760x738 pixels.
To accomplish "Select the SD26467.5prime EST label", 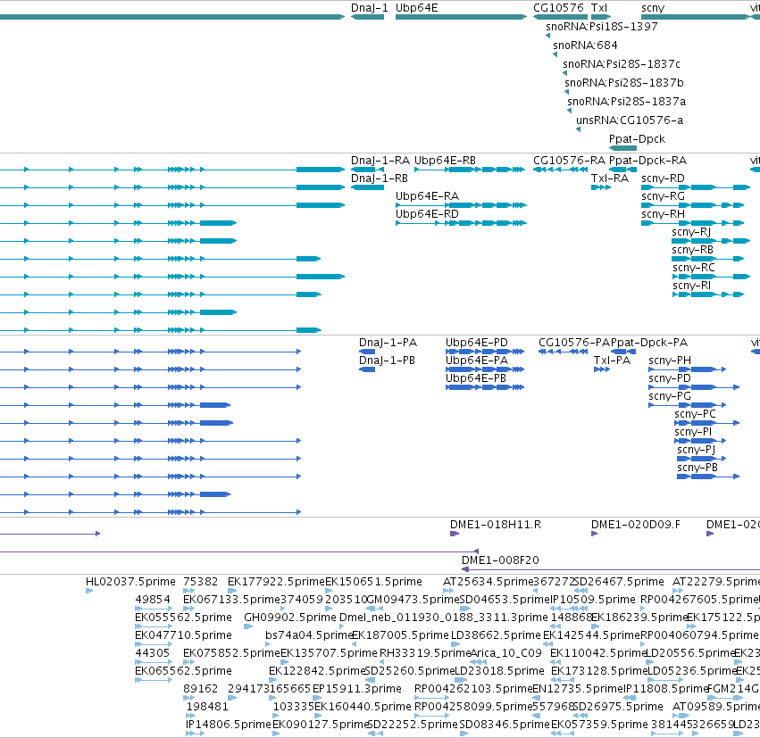I will coord(619,582).
